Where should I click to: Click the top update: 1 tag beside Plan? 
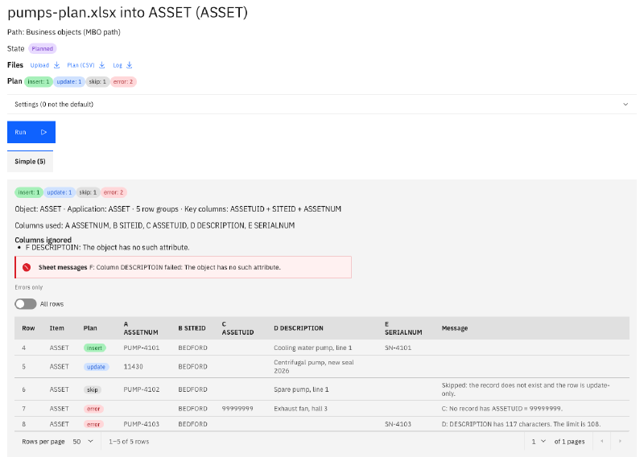point(69,82)
